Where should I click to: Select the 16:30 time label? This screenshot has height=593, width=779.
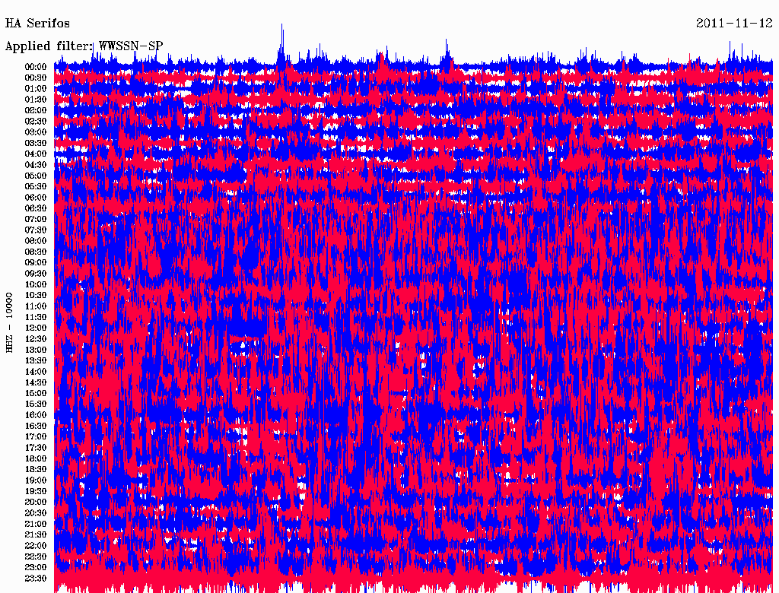point(36,427)
